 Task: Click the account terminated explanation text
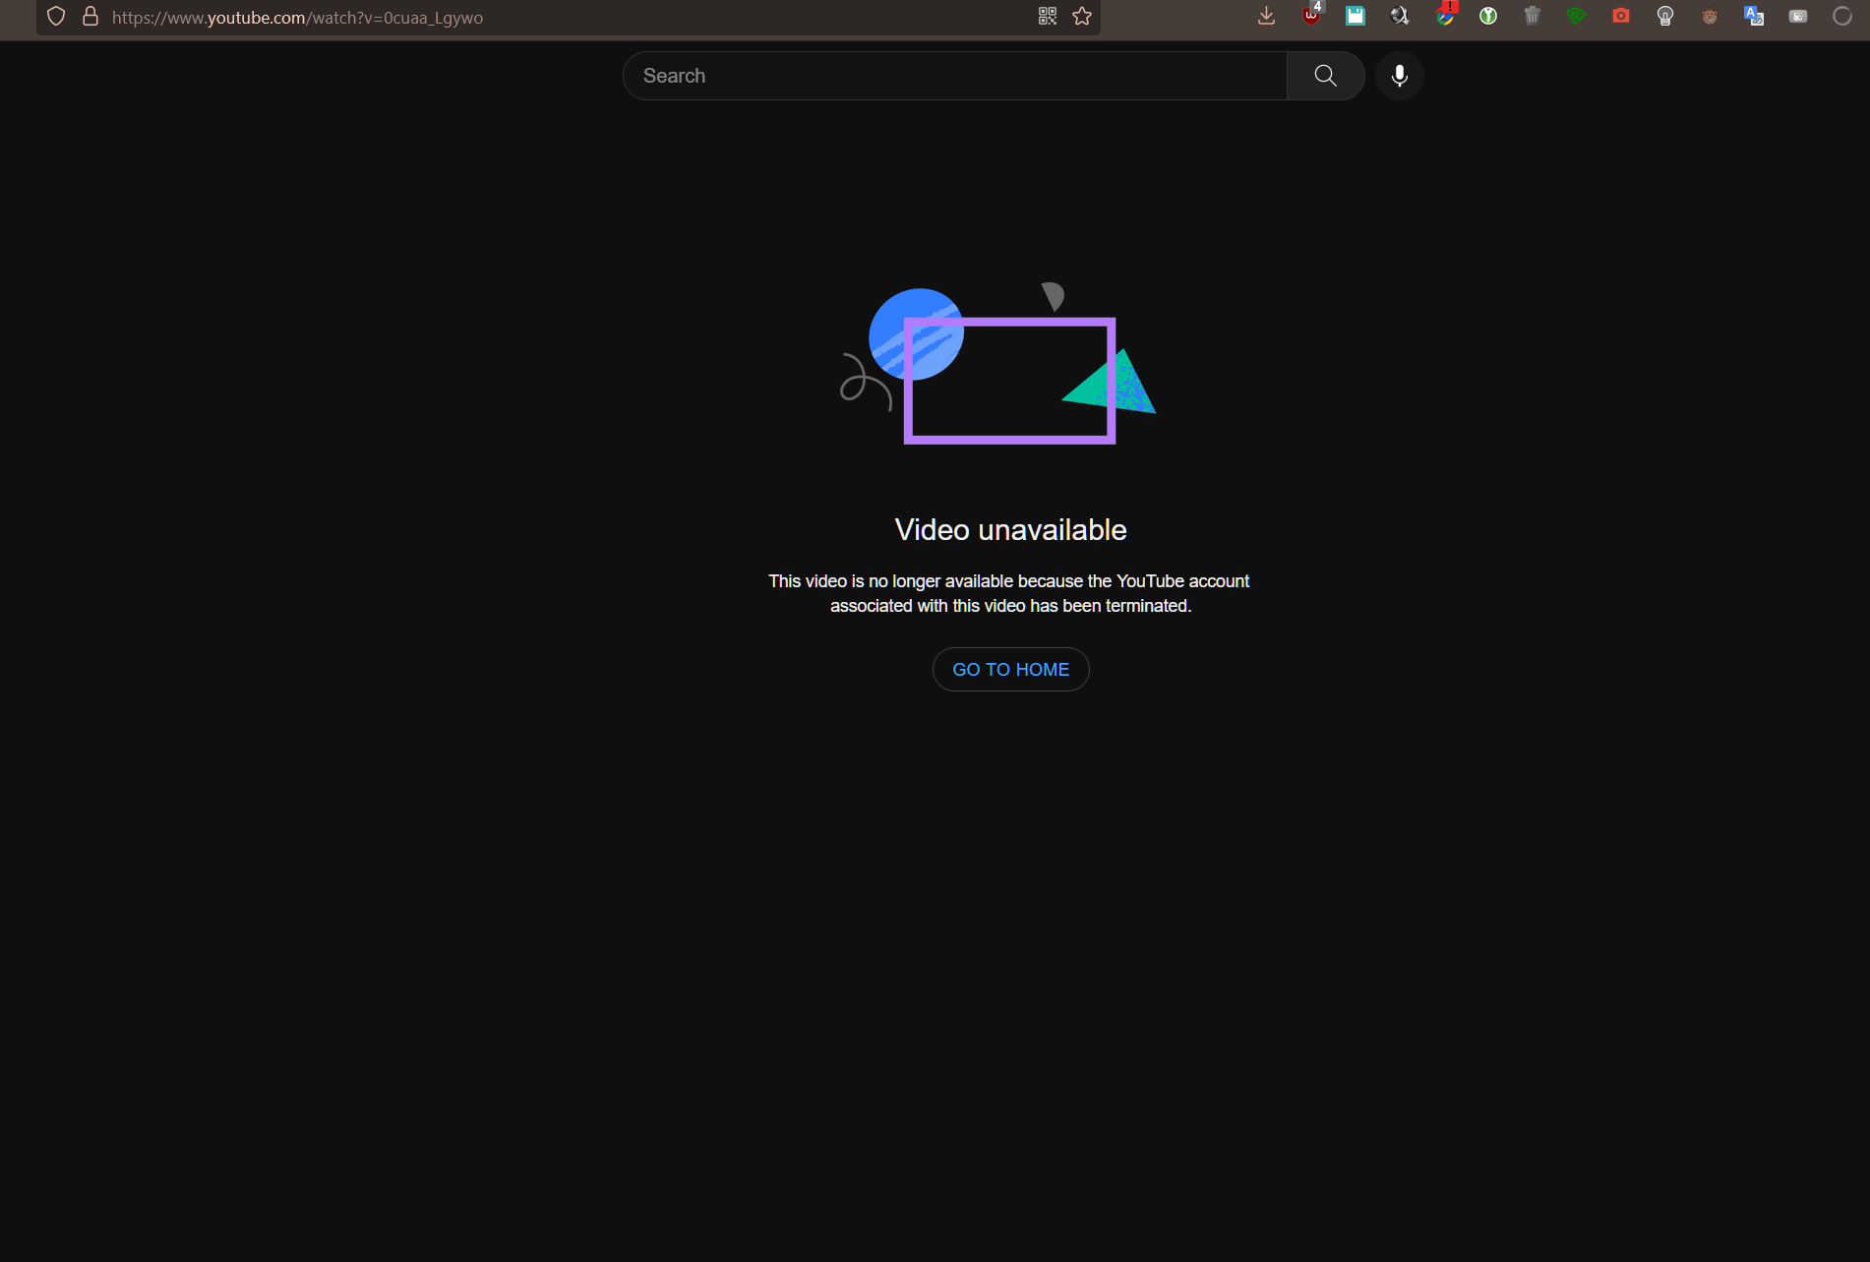[x=1009, y=593]
